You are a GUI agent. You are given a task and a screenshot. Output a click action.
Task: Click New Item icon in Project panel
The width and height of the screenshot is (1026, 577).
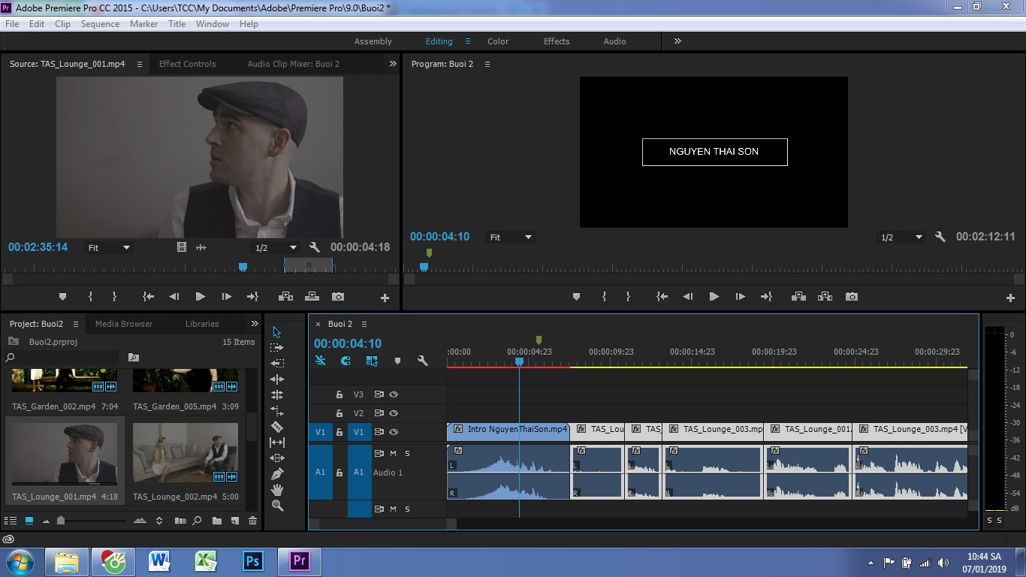click(234, 521)
